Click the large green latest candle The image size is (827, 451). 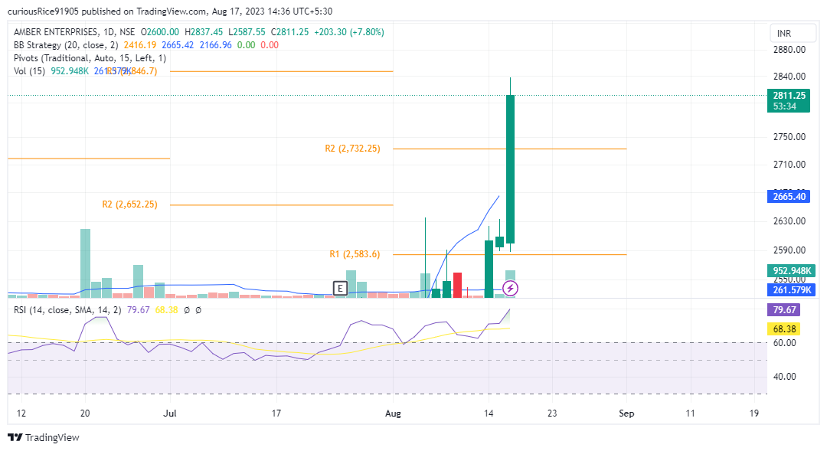[510, 169]
